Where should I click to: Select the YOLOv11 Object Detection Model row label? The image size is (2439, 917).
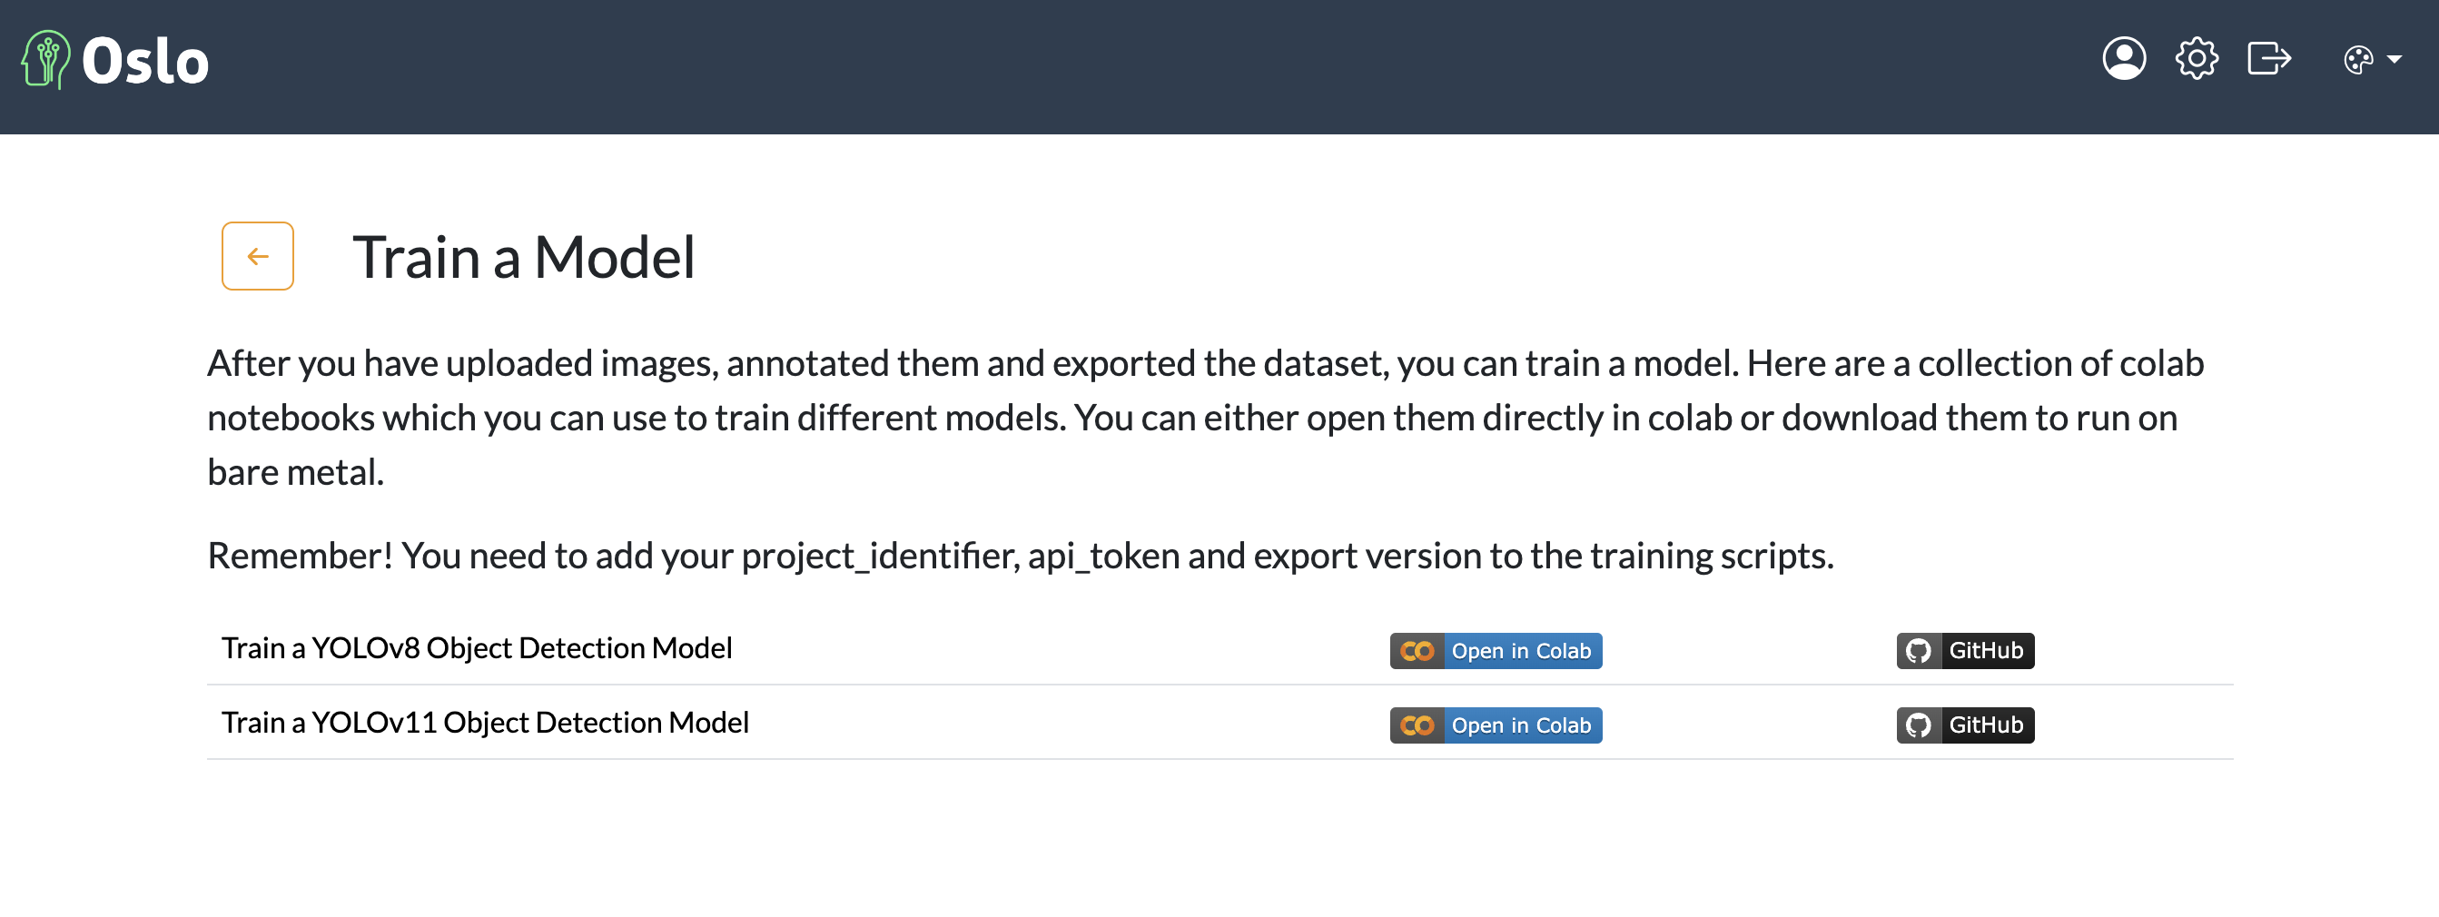[485, 723]
